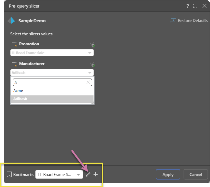Expand the dialog to full screen
The height and width of the screenshot is (187, 210).
tap(195, 6)
